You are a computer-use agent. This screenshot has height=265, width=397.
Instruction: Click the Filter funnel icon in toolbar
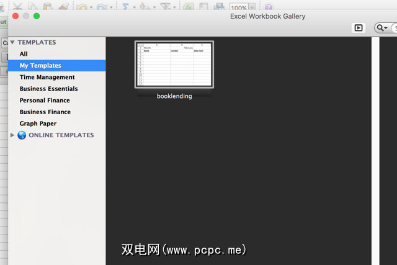(x=165, y=6)
